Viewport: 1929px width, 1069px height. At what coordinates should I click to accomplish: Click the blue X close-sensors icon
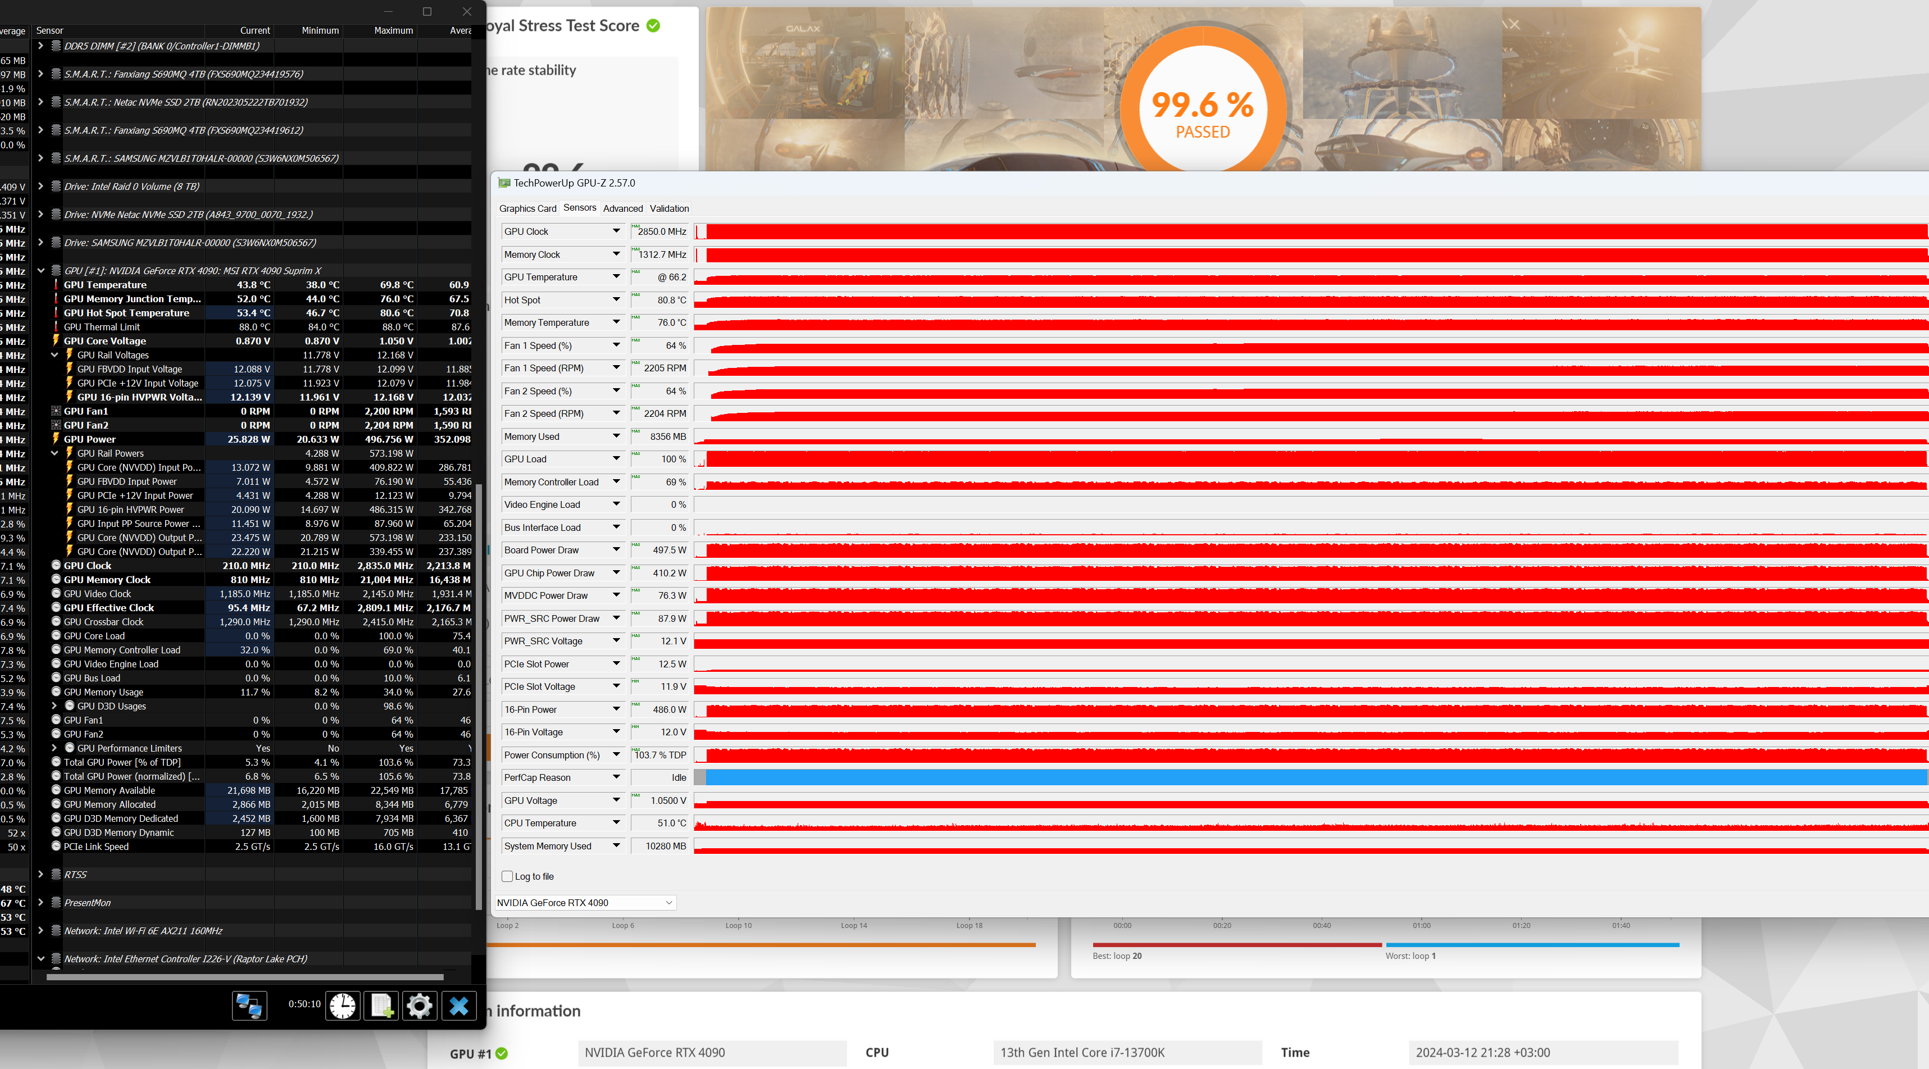pos(459,1004)
